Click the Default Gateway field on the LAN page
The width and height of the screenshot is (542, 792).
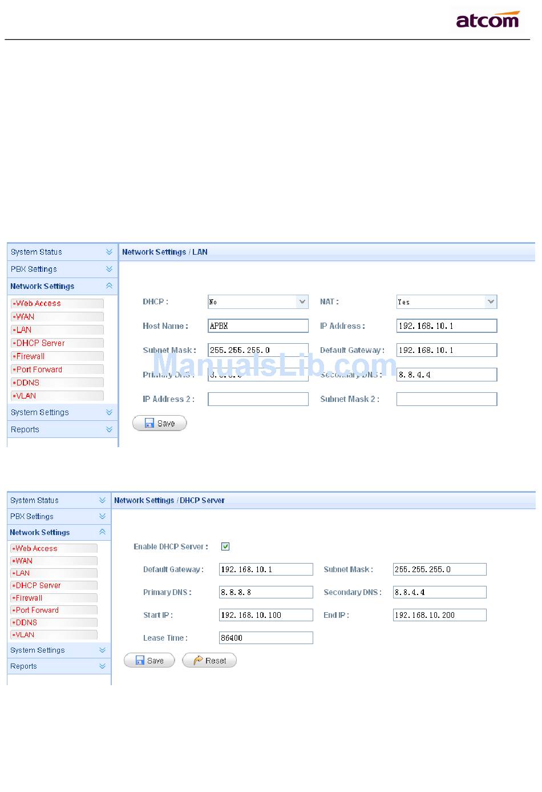tap(447, 350)
